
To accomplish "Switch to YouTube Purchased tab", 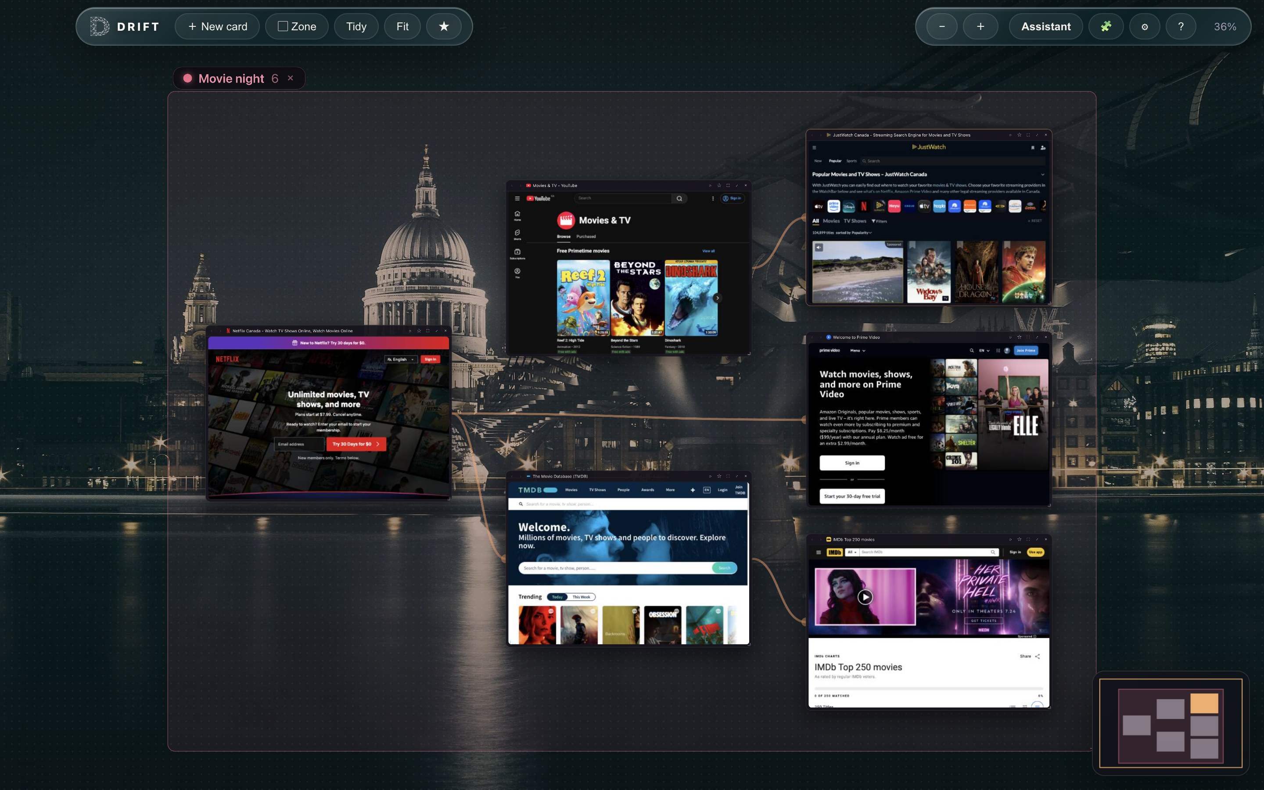I will tap(586, 237).
